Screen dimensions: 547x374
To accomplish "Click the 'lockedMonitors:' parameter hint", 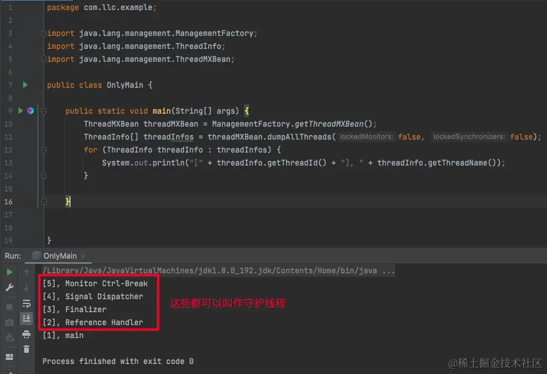I will tap(366, 137).
